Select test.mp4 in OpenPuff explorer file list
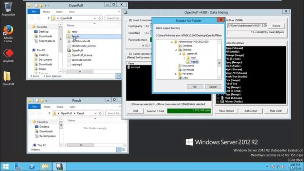Viewport: 304px width, 171px height. click(x=76, y=65)
